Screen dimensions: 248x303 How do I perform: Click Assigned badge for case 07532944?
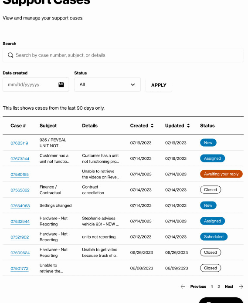(x=212, y=221)
